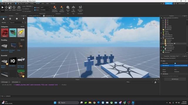Activate the Move tool
Screen dimensions: 188x105
[x=6, y=8]
